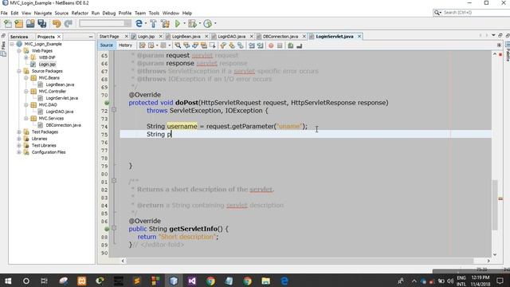Click the editor horizontal scrollbar right arrow
The image size is (510, 287).
488,261
